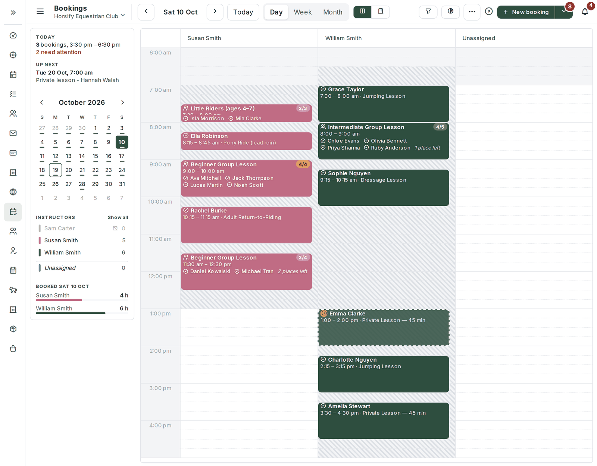Open the payment card icon in sidebar
Image resolution: width=597 pixels, height=466 pixels.
click(x=13, y=153)
